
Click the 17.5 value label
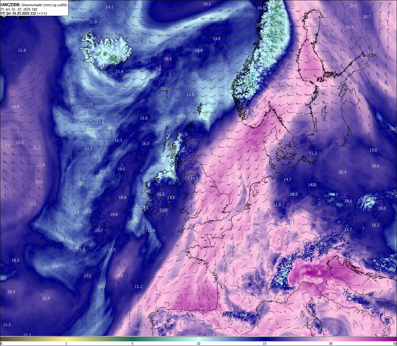[x=87, y=276]
